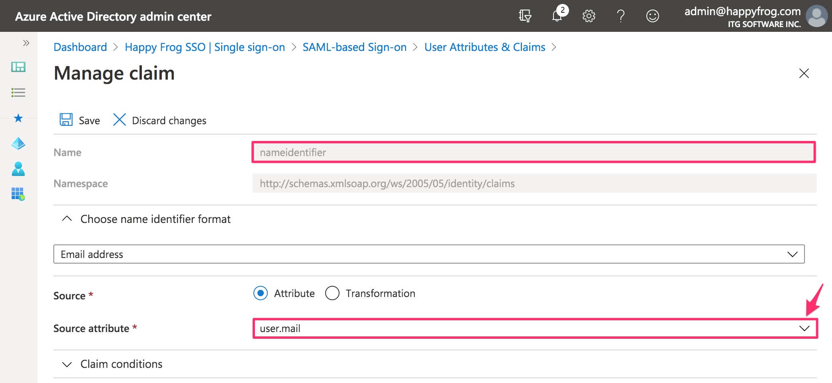Select the Azure Active Directory sidebar icon
The height and width of the screenshot is (383, 832).
pos(18,143)
